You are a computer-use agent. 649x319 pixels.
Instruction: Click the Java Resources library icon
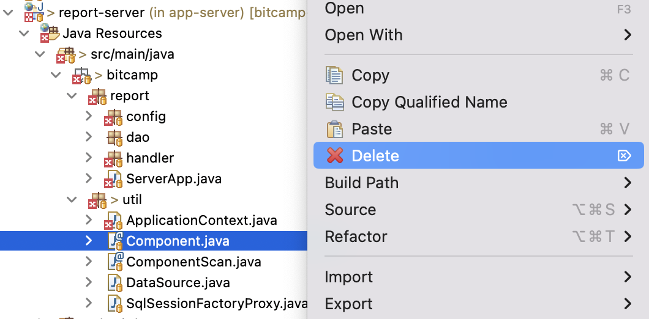coord(50,33)
